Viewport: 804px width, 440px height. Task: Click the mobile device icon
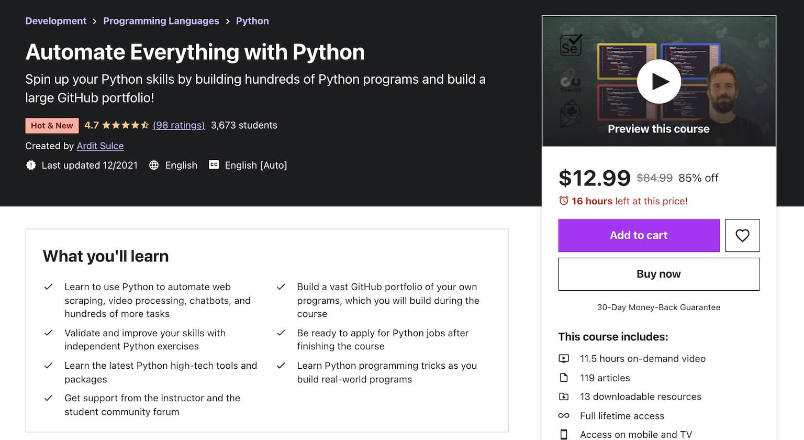tap(564, 434)
